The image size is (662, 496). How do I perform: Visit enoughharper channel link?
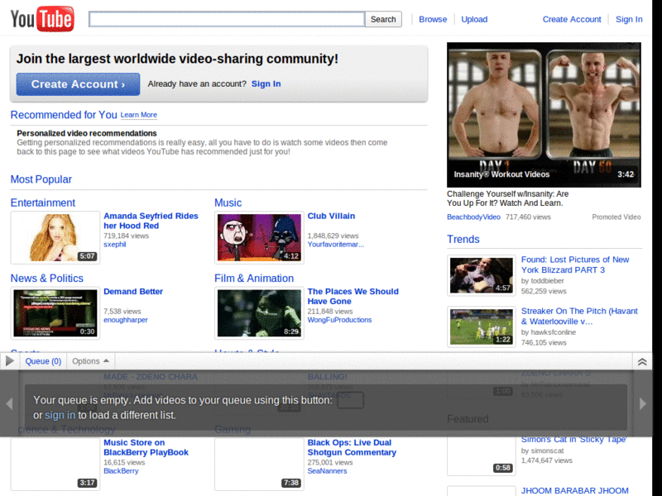point(126,320)
